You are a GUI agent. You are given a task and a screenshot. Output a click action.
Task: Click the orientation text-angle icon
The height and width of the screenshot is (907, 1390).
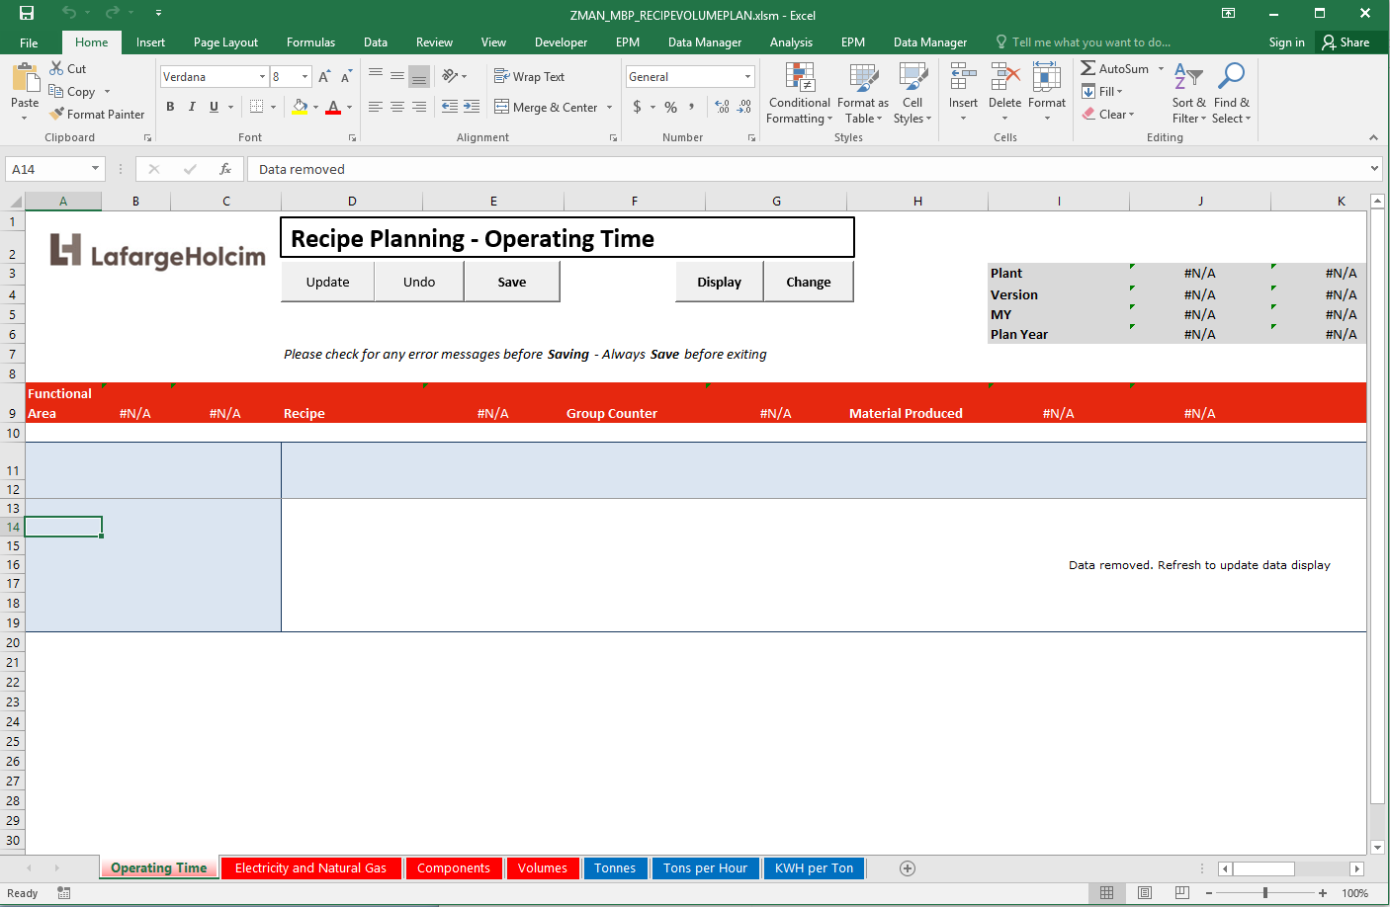tap(450, 76)
